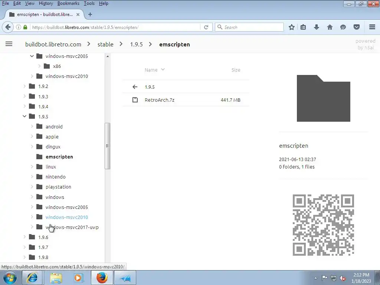Open the Windows Start button

pyautogui.click(x=10, y=278)
